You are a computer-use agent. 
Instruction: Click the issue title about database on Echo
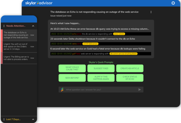tap(94, 12)
